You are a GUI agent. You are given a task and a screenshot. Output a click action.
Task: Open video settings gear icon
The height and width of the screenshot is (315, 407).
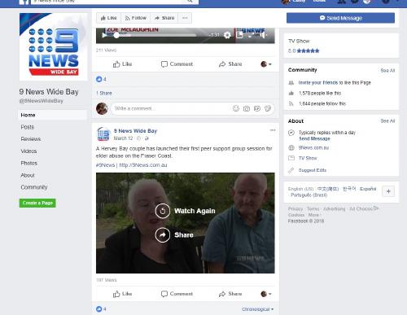(227, 35)
